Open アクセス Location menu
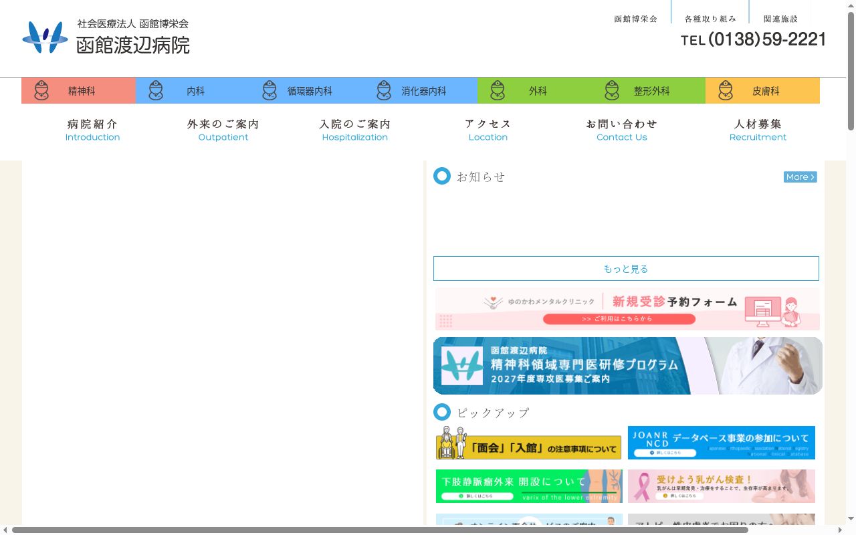 (488, 130)
